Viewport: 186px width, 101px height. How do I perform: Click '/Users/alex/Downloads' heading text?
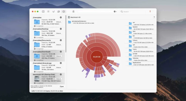tap(42, 52)
